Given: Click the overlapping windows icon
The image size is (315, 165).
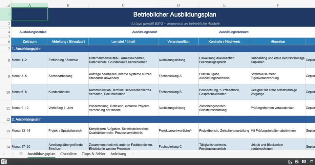Looking at the screenshot, I should pos(311,162).
